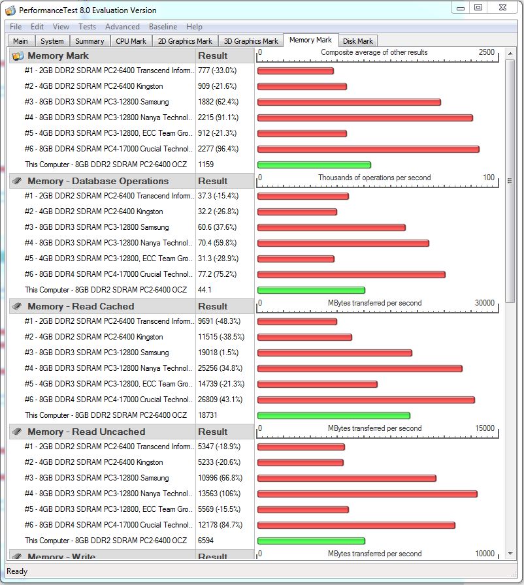
Task: Select the Memory Mark tab
Action: coord(310,40)
